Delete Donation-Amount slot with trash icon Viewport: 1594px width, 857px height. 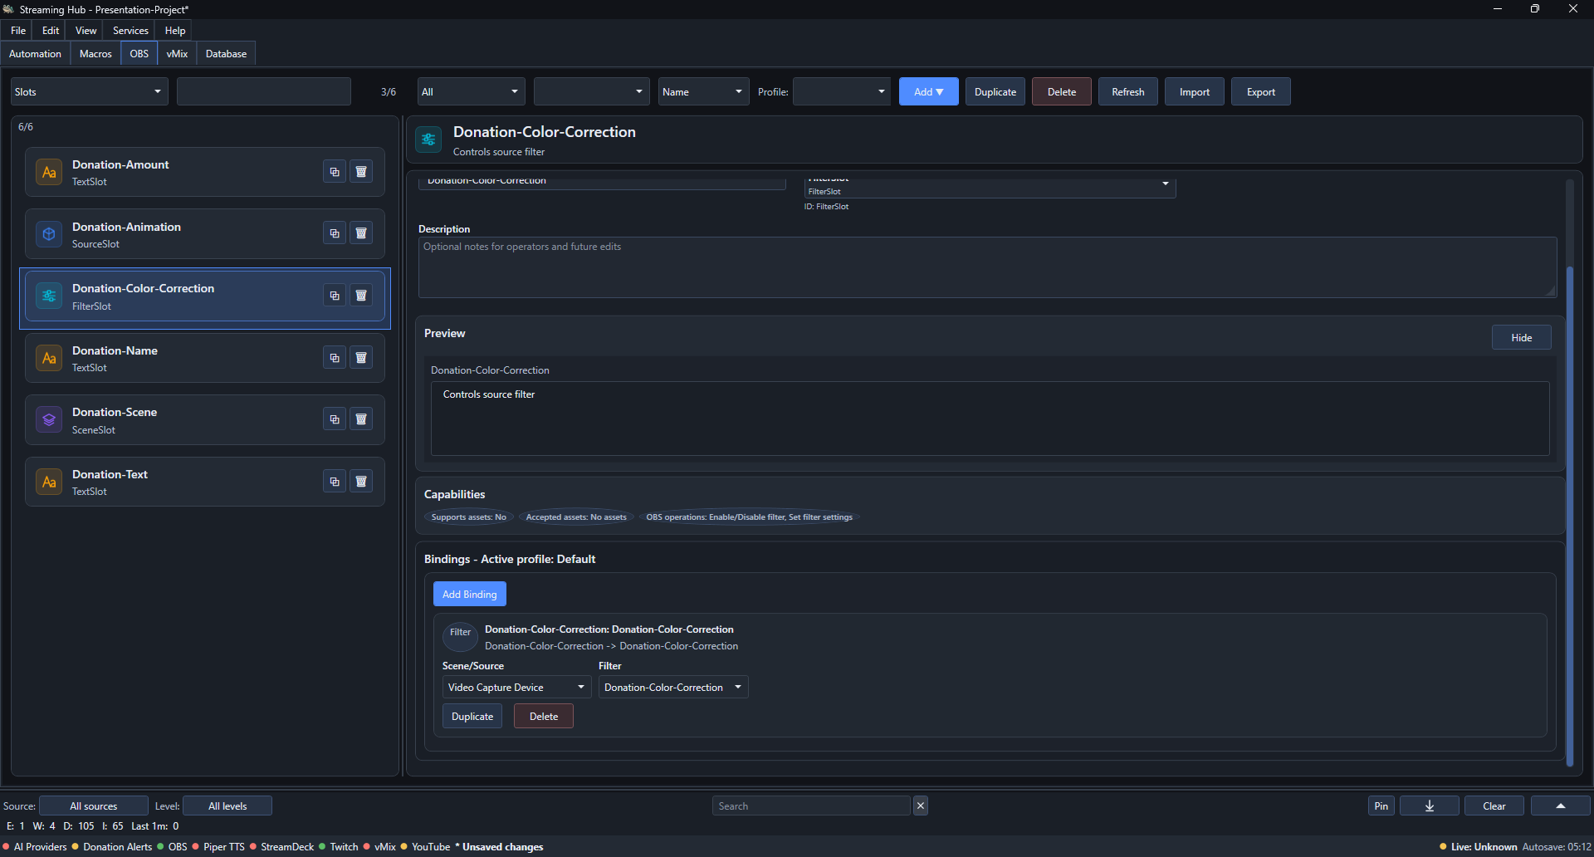(x=361, y=172)
